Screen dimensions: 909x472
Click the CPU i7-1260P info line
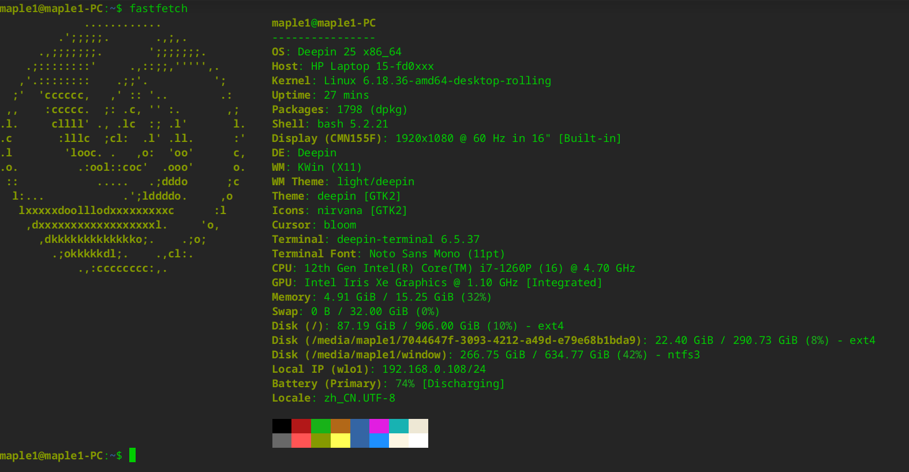pos(454,268)
